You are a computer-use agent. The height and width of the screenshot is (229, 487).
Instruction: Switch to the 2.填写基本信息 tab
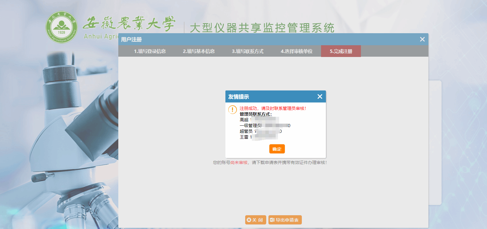(199, 51)
